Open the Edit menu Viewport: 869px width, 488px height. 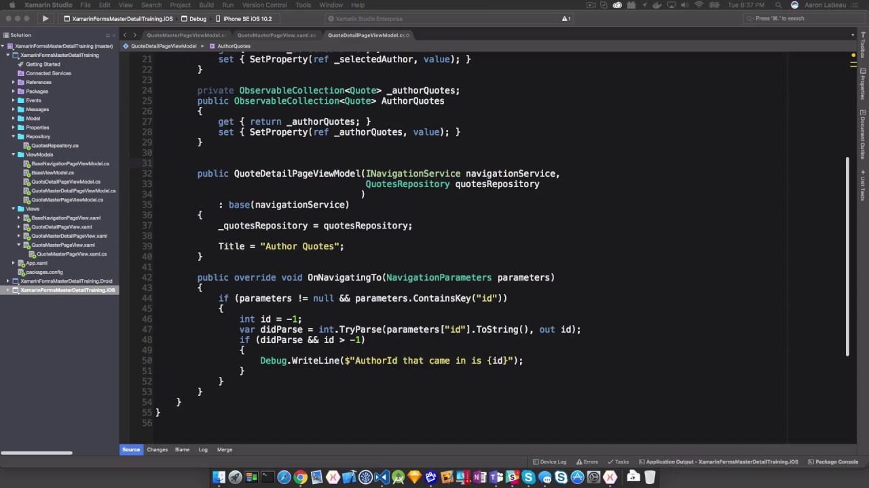coord(105,5)
